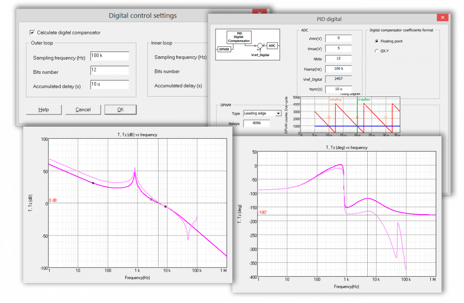Focus the Outer loop Bits number field
This screenshot has height=303, width=464.
click(x=109, y=70)
